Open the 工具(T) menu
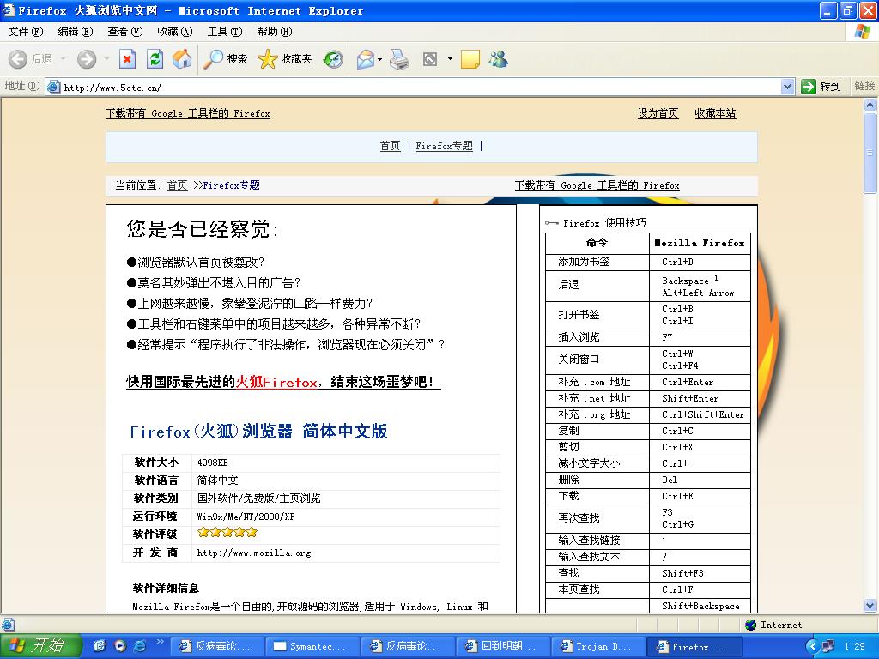 (224, 32)
